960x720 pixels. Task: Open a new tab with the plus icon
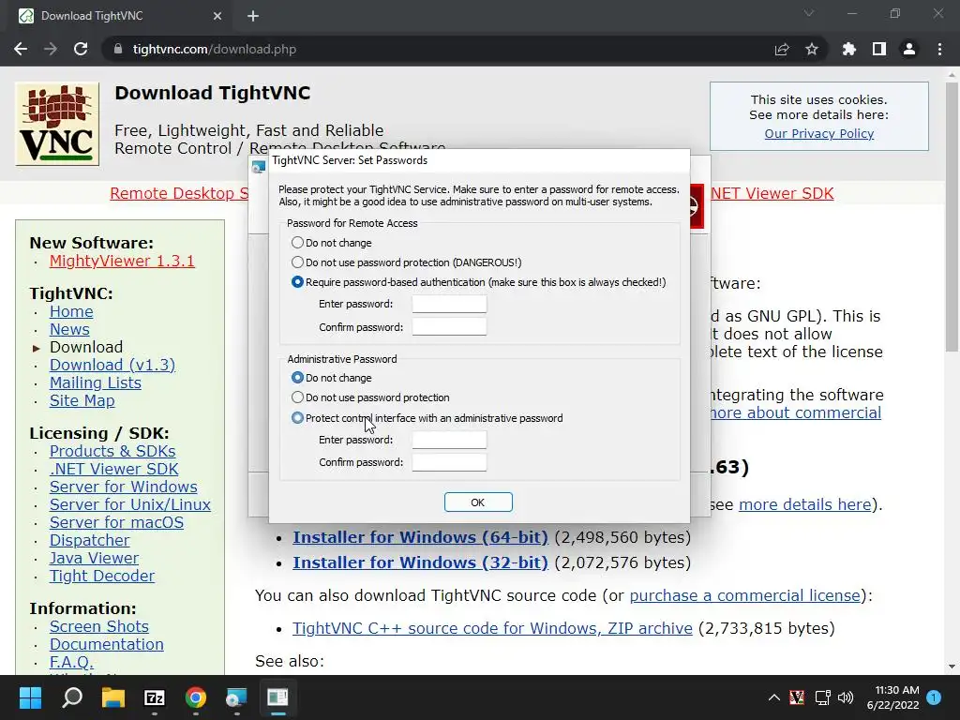253,16
